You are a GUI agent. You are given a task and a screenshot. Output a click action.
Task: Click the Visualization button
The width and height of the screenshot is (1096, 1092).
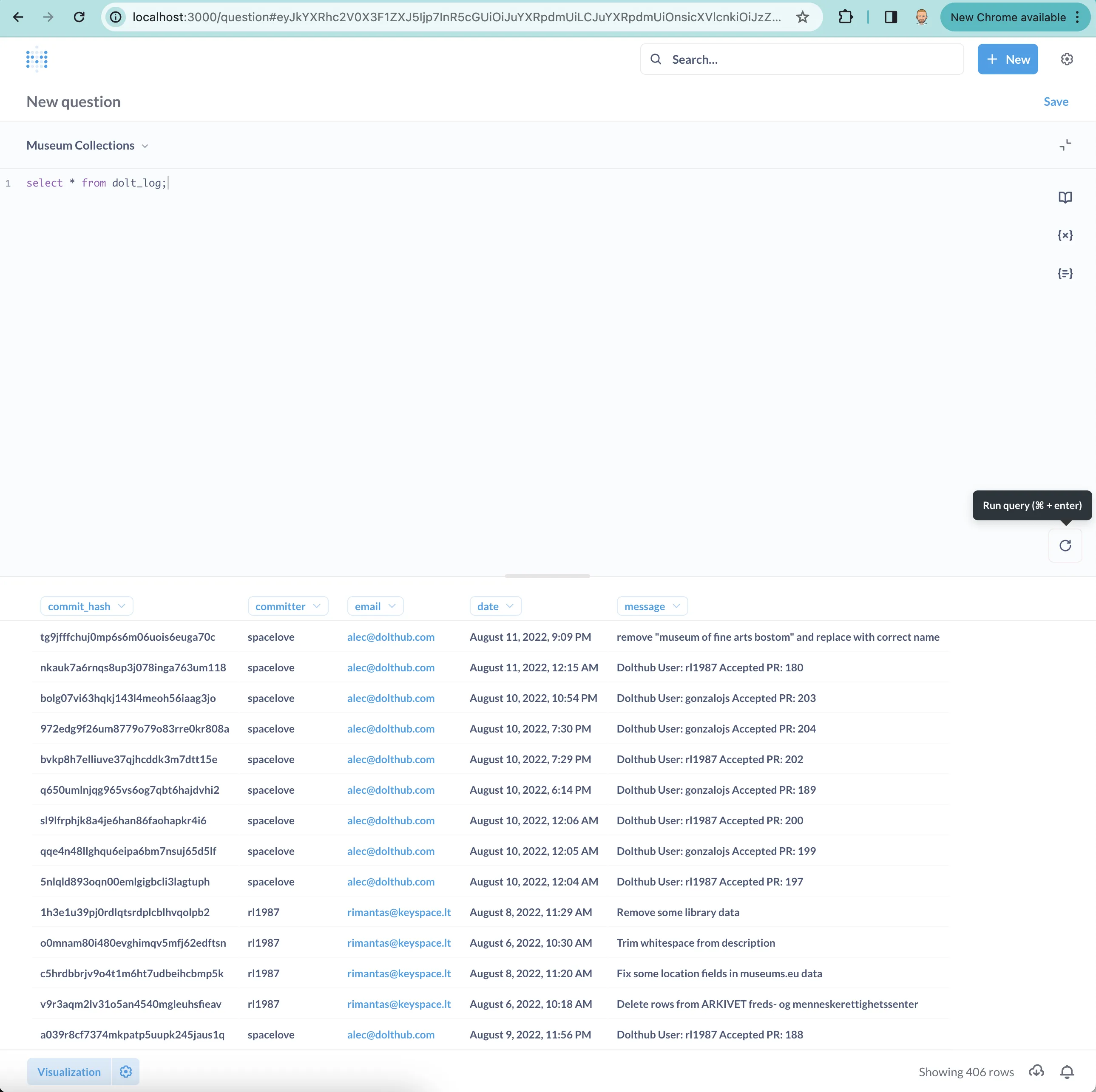tap(69, 1071)
